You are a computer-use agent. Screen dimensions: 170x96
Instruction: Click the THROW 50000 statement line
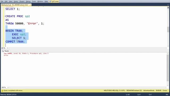click(25, 23)
